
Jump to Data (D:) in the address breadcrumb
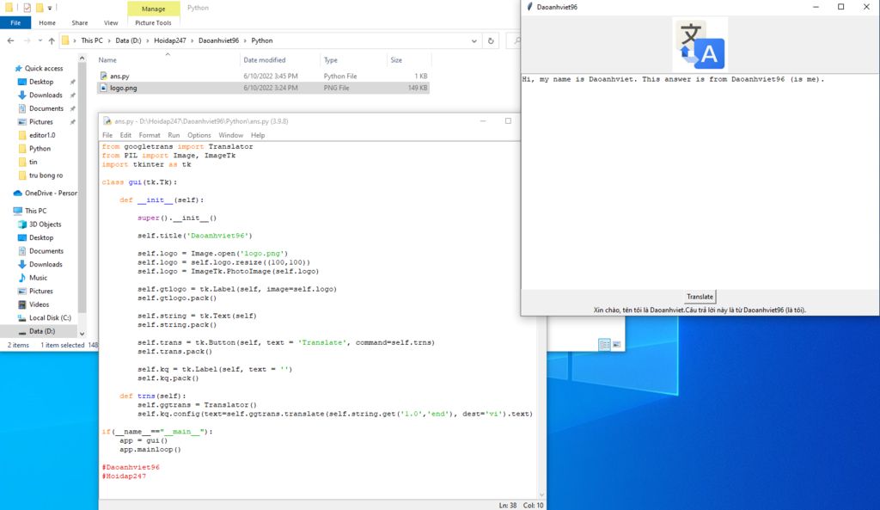129,40
